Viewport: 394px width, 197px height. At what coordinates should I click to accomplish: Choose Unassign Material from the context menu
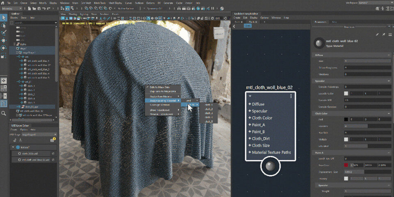click(x=160, y=105)
